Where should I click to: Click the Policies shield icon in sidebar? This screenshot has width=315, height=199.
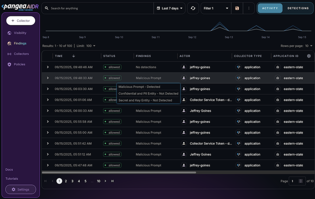9,65
